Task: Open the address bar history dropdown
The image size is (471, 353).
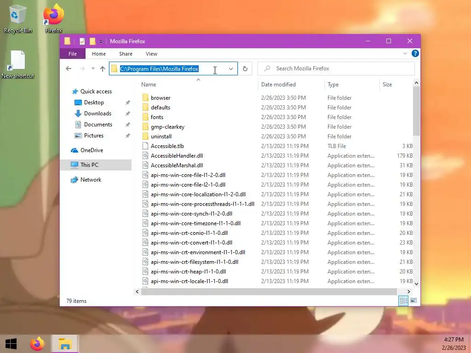Action: click(231, 69)
